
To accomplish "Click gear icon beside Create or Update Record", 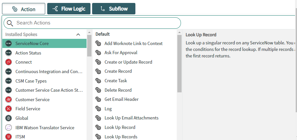I will click(x=98, y=62).
